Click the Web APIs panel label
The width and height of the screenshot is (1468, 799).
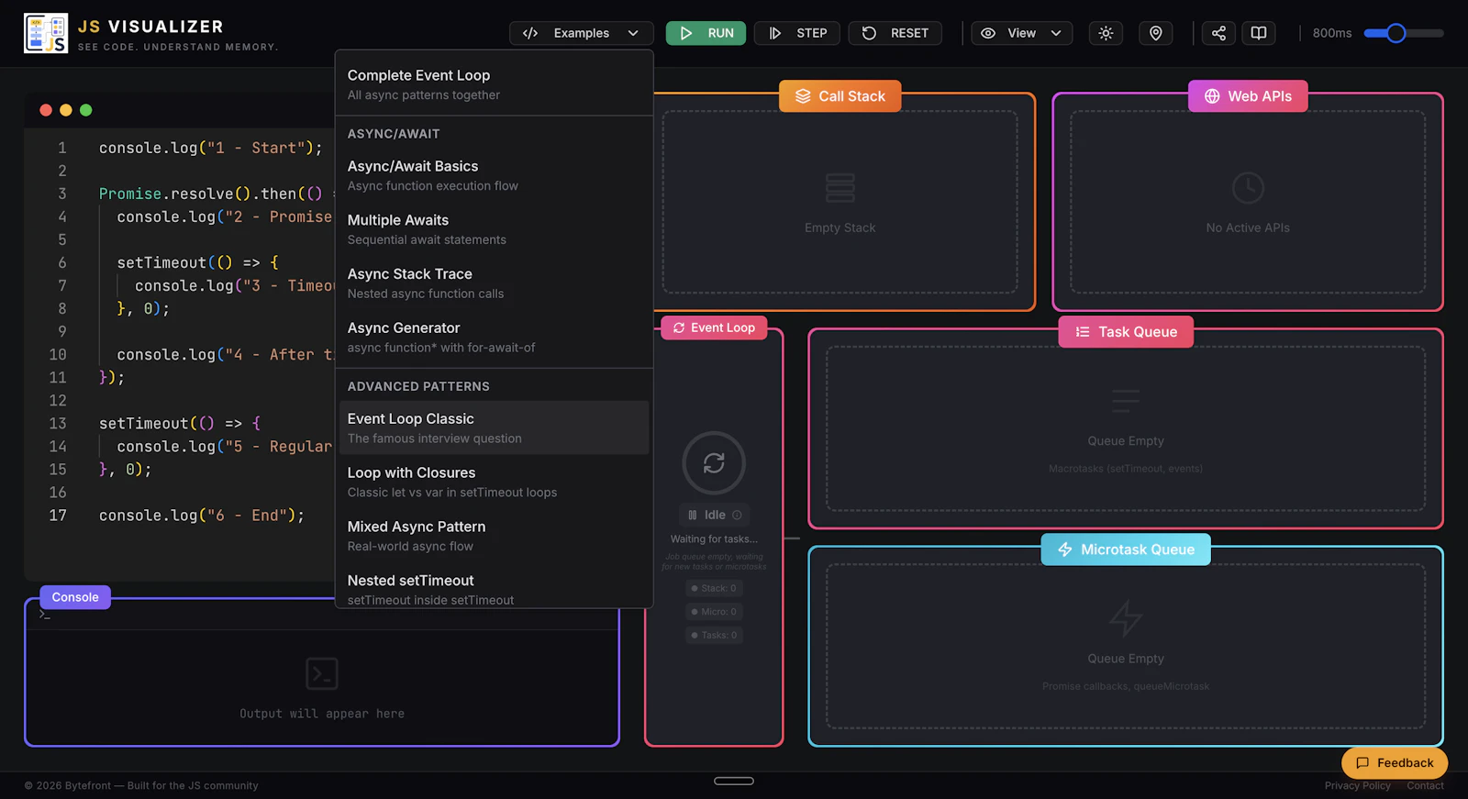point(1248,96)
